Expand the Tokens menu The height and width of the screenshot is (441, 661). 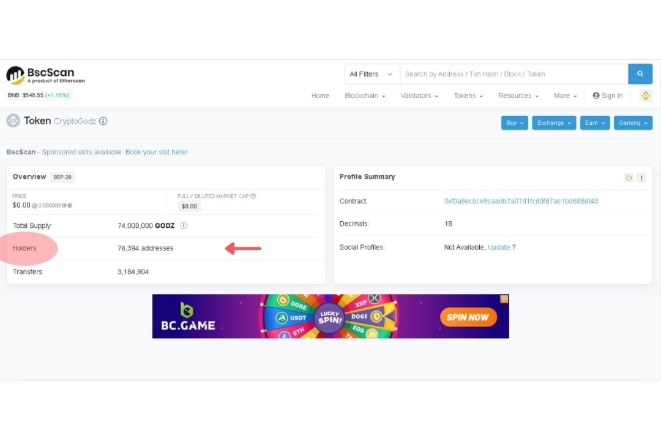click(x=468, y=96)
